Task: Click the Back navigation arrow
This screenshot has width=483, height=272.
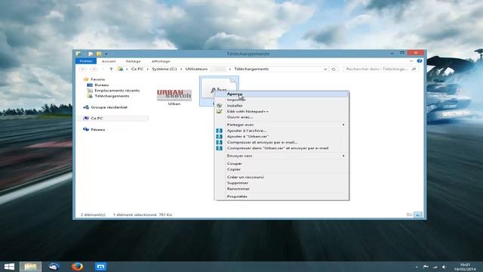Action: [x=82, y=69]
